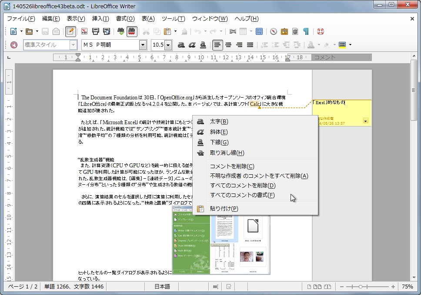This screenshot has width=421, height=295.
Task: Select Justified alignment button
Action: pyautogui.click(x=250, y=45)
